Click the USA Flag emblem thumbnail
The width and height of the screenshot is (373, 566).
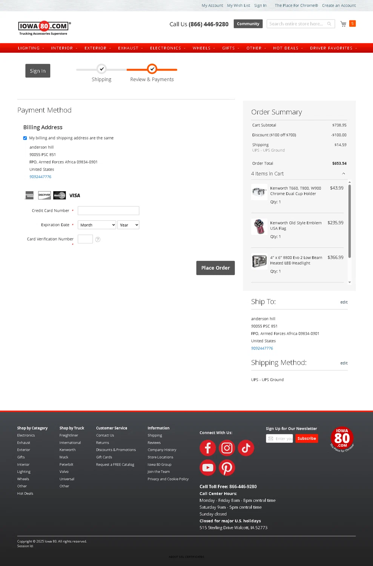(259, 227)
